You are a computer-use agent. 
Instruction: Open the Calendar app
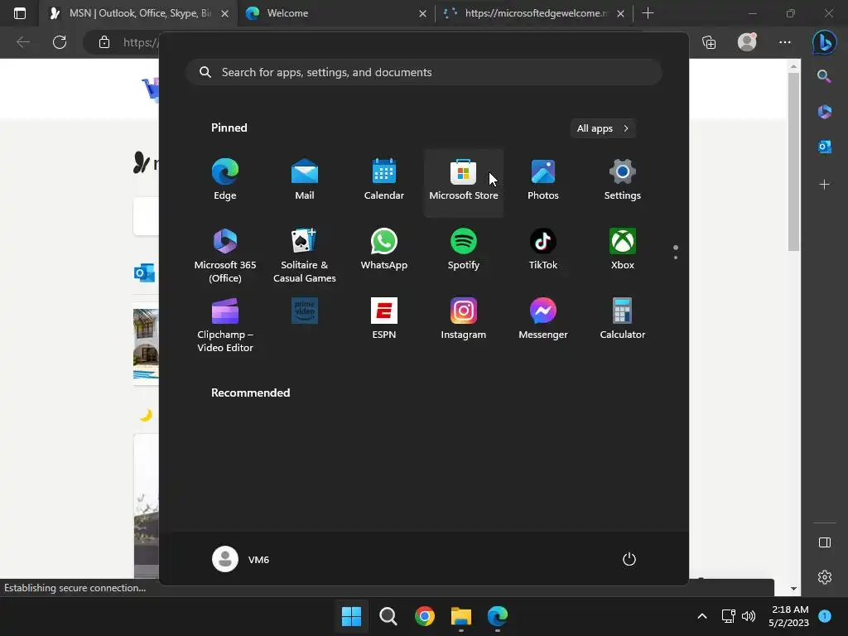pos(384,181)
